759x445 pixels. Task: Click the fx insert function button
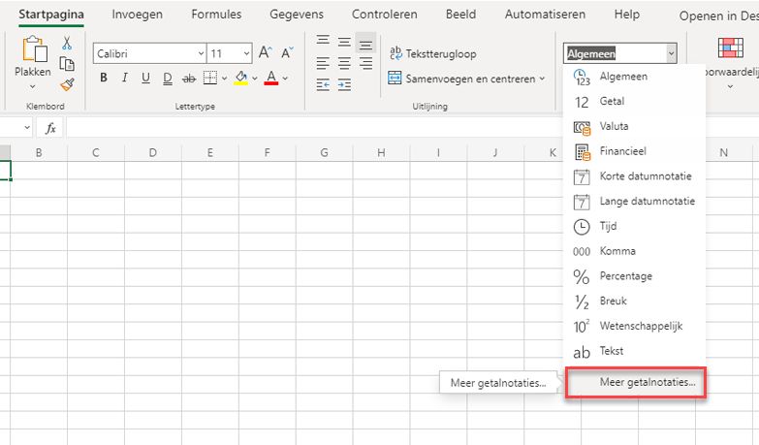click(50, 128)
